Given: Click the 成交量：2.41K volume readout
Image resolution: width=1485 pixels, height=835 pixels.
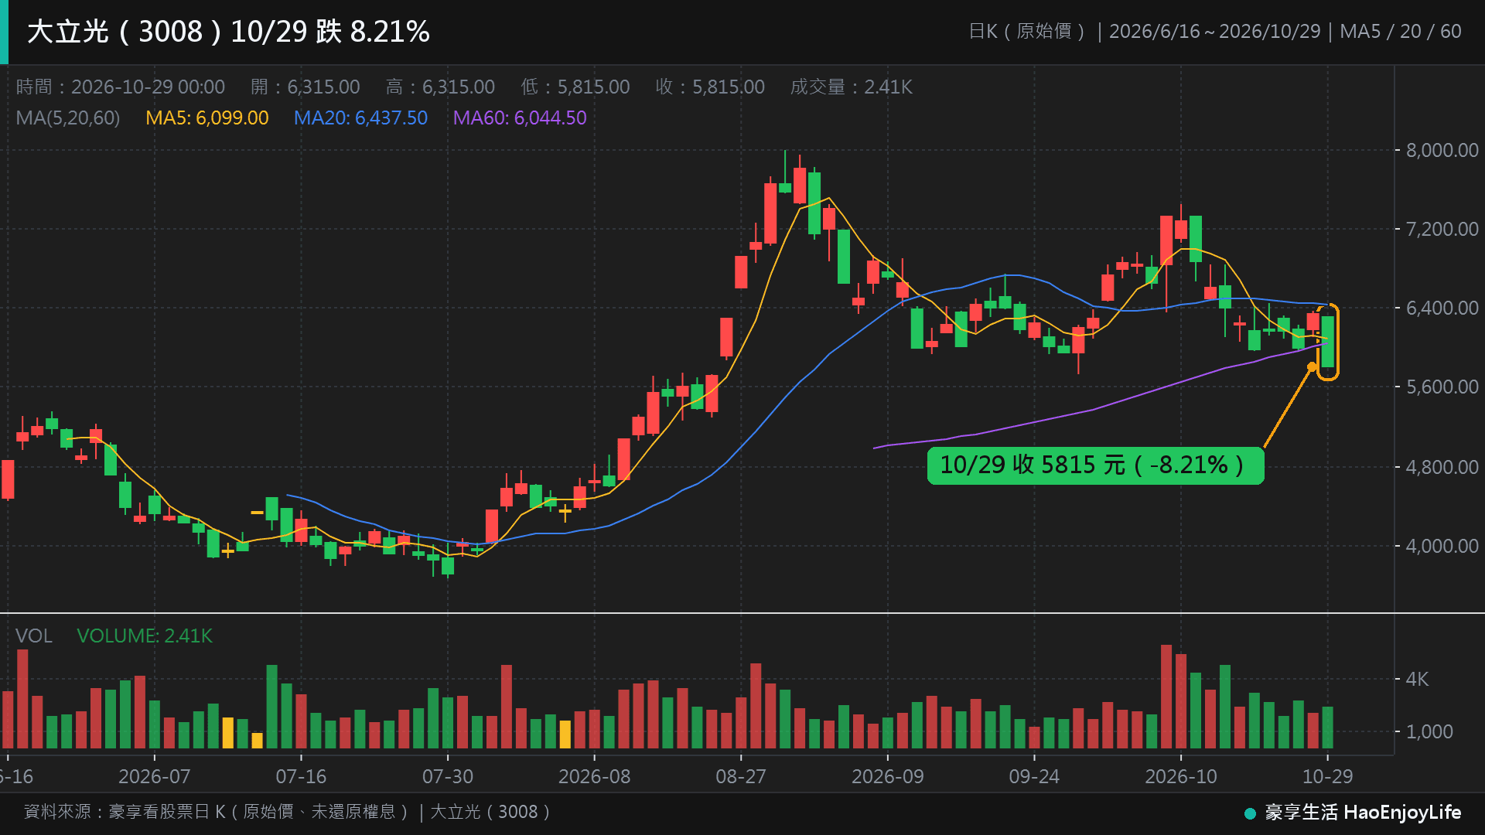Looking at the screenshot, I should pos(852,87).
